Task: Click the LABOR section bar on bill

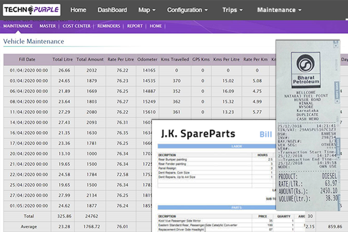Action: (216, 146)
